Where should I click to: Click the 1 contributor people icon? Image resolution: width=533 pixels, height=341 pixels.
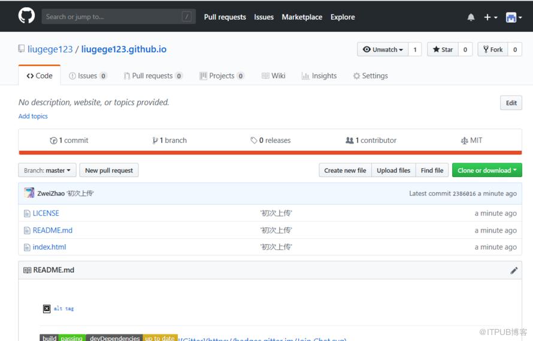pyautogui.click(x=349, y=140)
